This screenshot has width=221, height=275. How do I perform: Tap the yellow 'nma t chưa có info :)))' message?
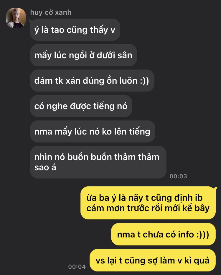163,234
